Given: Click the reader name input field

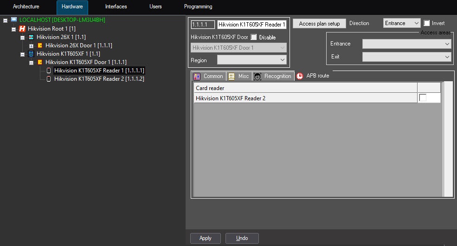Looking at the screenshot, I should (252, 25).
